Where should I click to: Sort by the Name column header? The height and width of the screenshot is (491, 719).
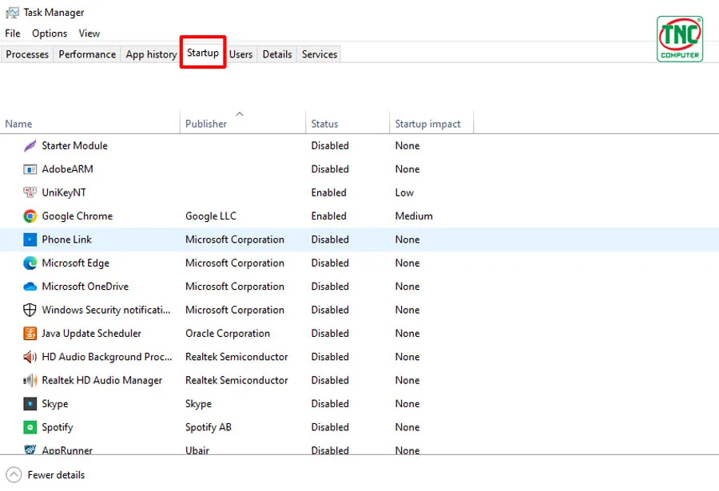89,123
